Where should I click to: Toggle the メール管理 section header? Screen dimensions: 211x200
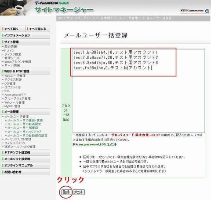[x=25, y=112]
